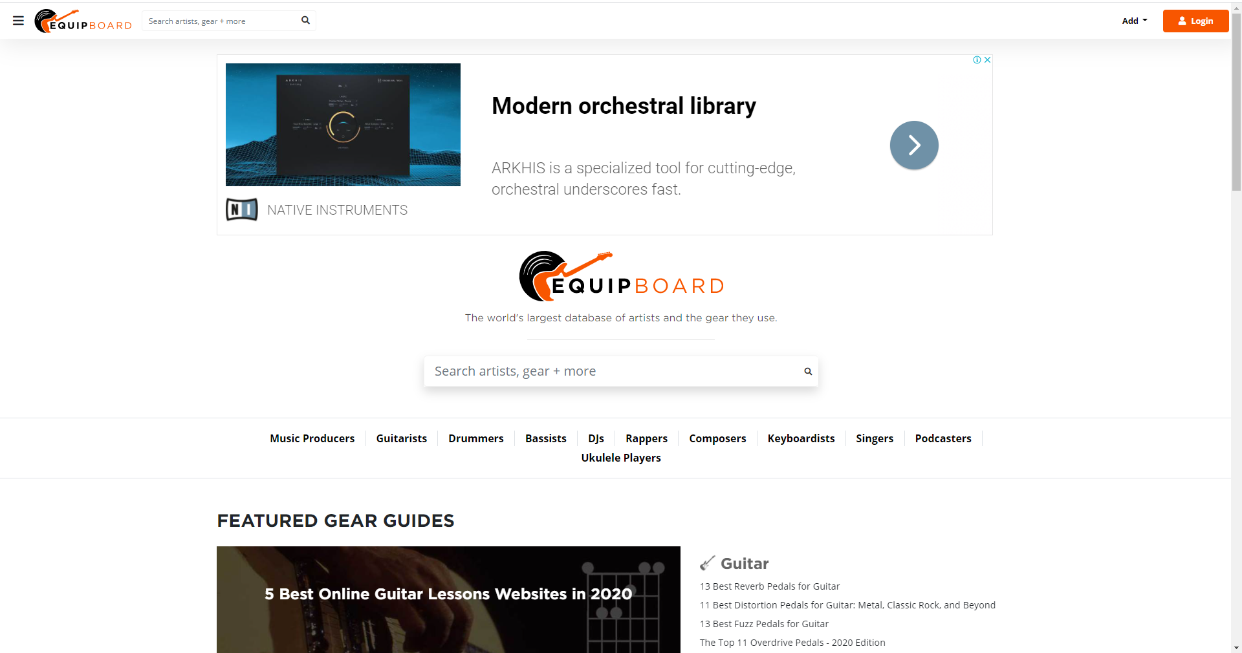Click the header search magnifier icon
1242x653 pixels.
tap(305, 21)
